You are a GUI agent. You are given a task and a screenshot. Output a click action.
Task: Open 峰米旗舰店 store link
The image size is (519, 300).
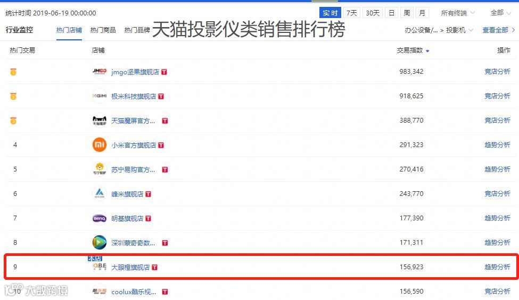coord(127,194)
